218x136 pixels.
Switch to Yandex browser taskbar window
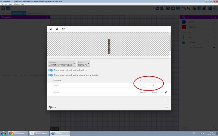click(39, 133)
